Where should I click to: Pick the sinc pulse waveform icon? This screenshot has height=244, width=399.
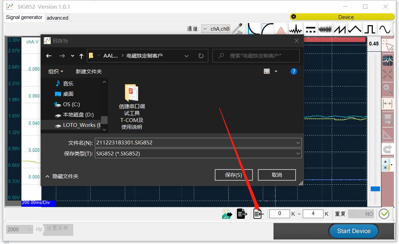click(295, 29)
